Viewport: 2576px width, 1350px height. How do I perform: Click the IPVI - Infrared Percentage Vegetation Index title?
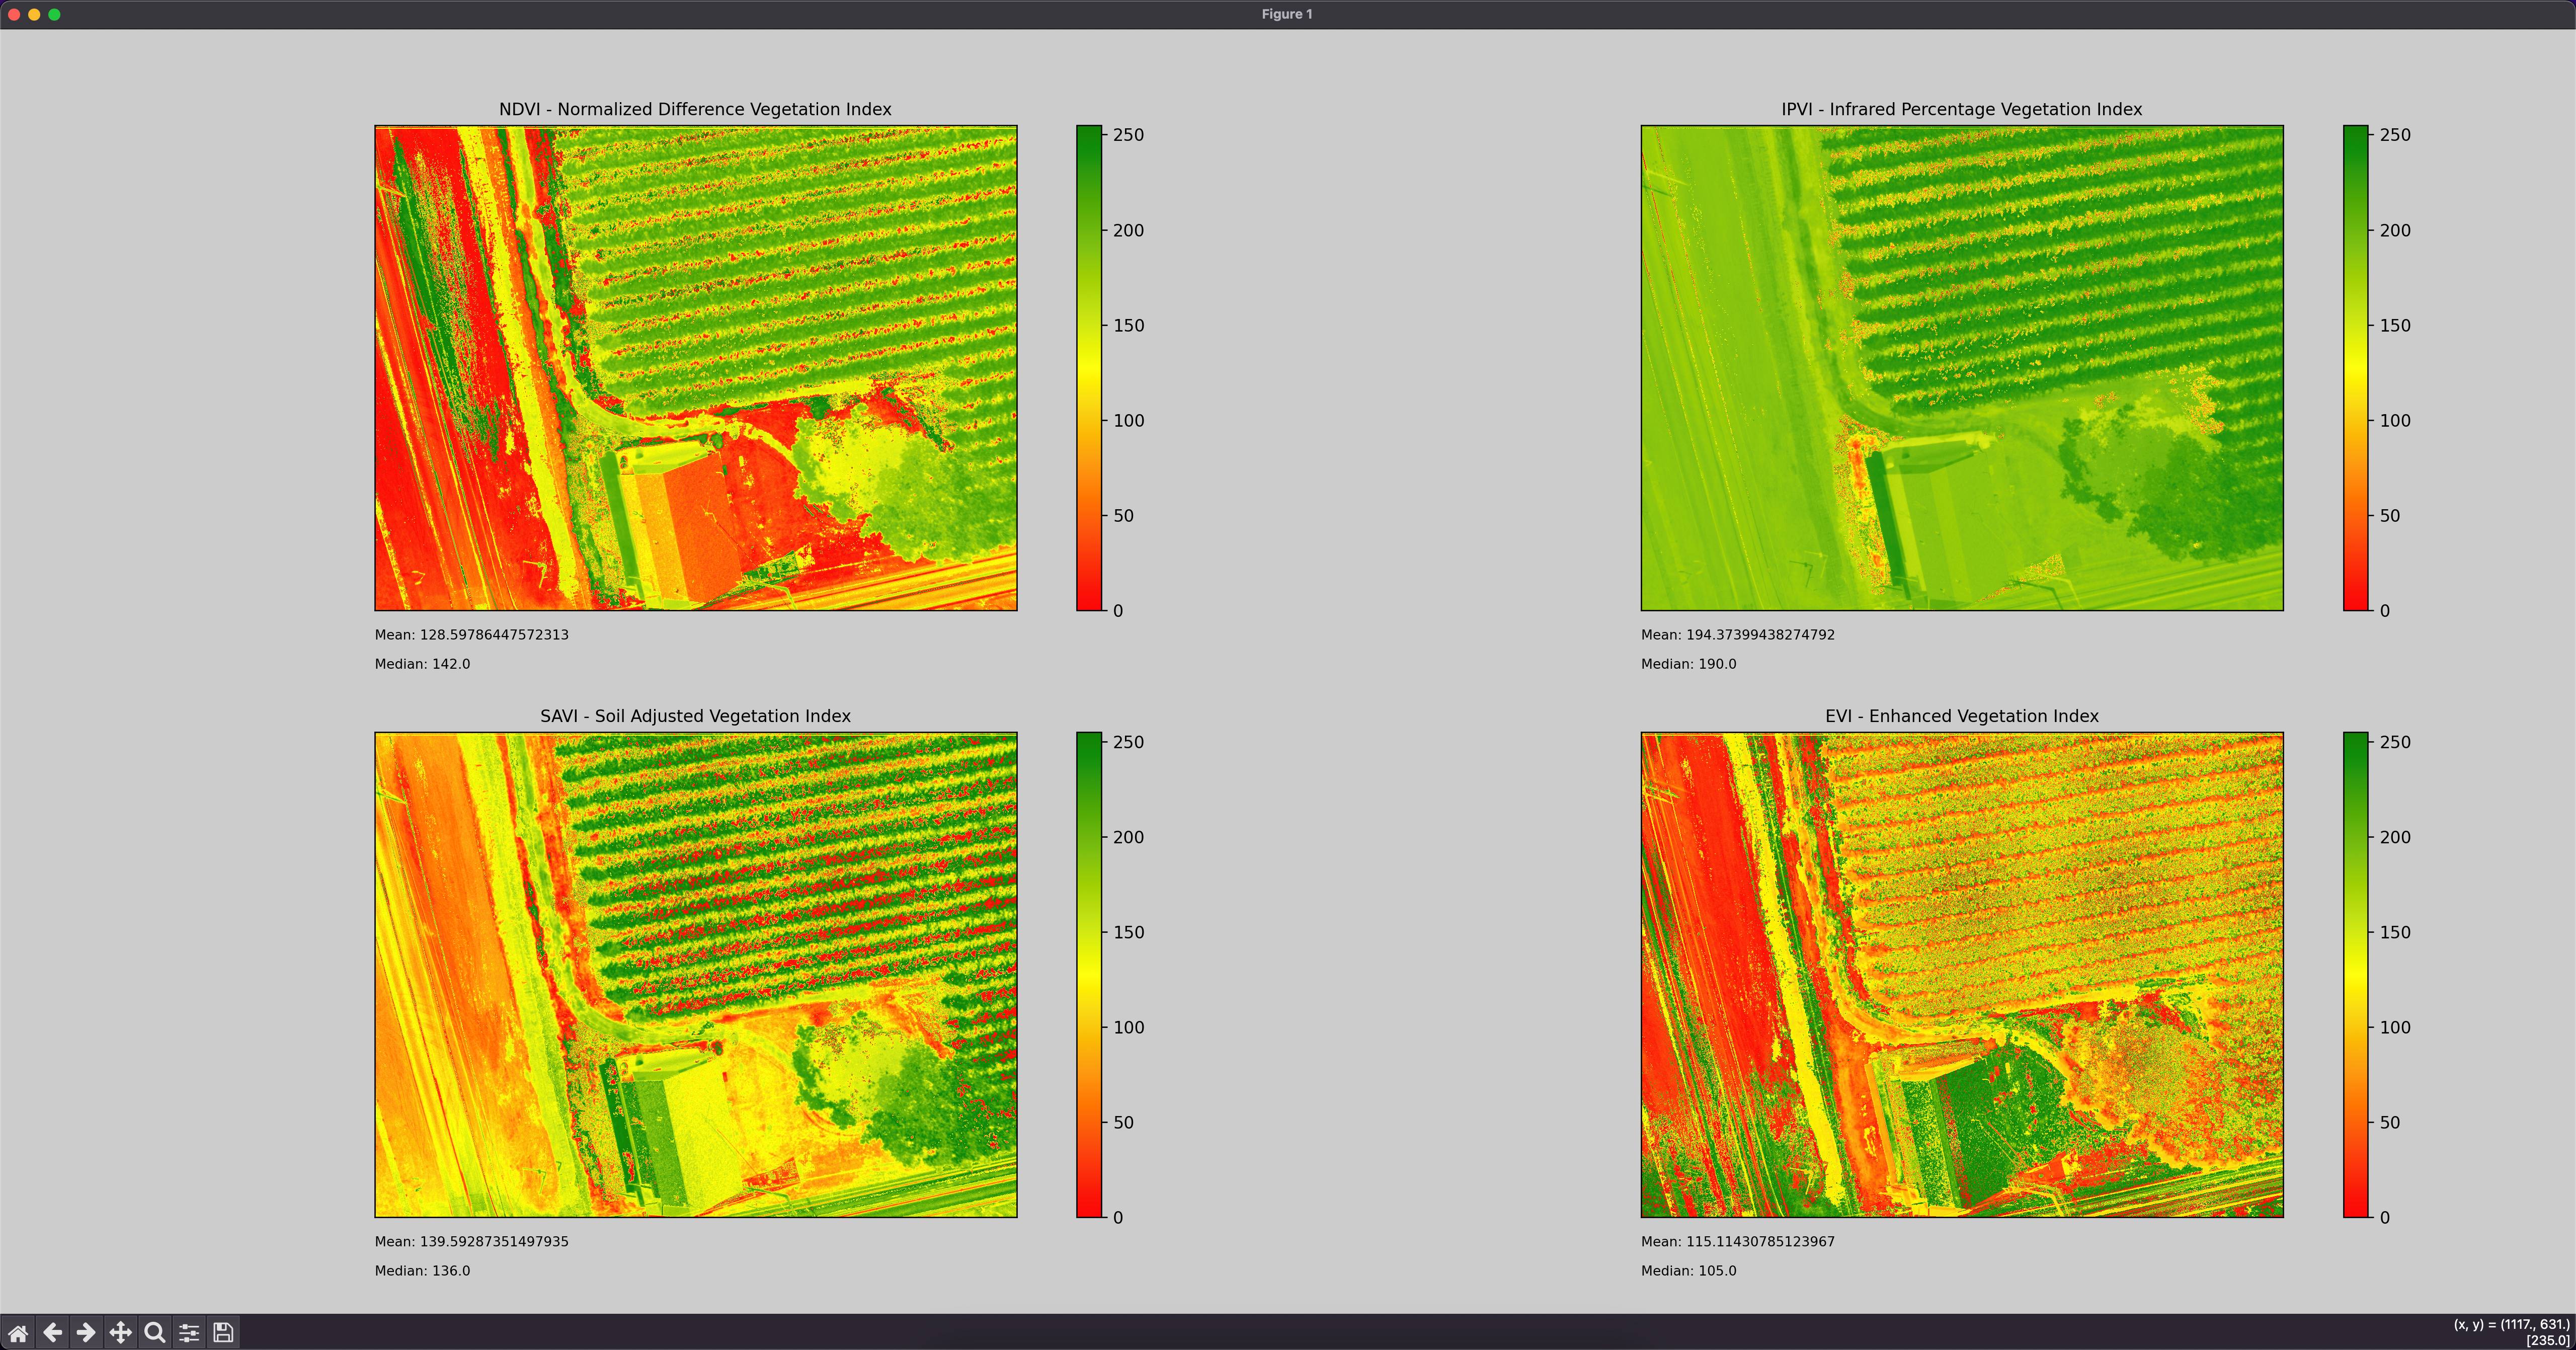(x=1961, y=109)
